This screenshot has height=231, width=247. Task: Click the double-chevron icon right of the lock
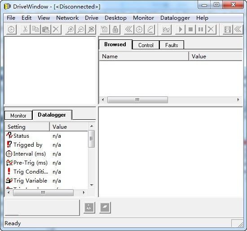(x=129, y=30)
